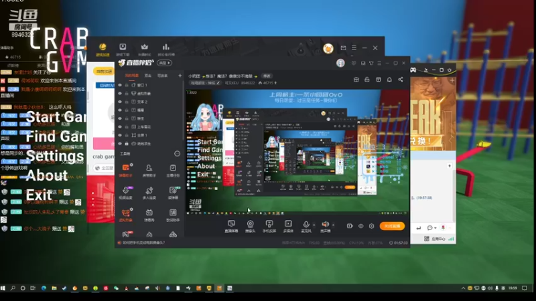Click the bar chart tab in the back window
This screenshot has height=301, width=536.
[x=165, y=49]
